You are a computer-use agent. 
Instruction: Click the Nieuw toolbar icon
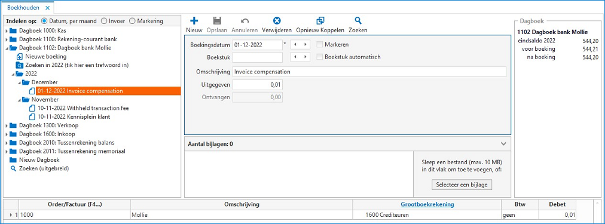point(194,21)
